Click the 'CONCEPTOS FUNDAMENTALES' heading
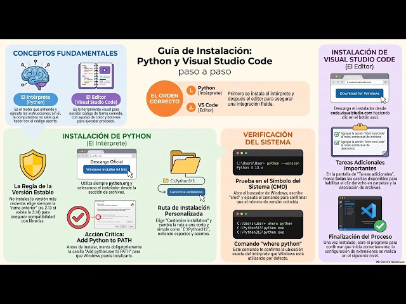406x304 pixels. (65, 53)
